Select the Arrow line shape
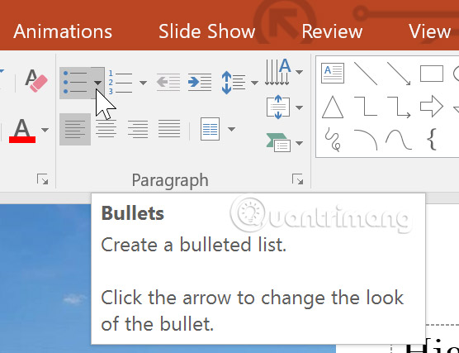 (399, 74)
